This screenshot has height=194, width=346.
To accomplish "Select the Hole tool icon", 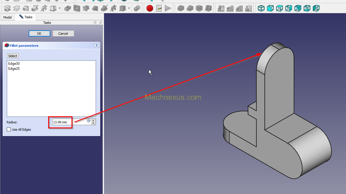I will (77, 8).
